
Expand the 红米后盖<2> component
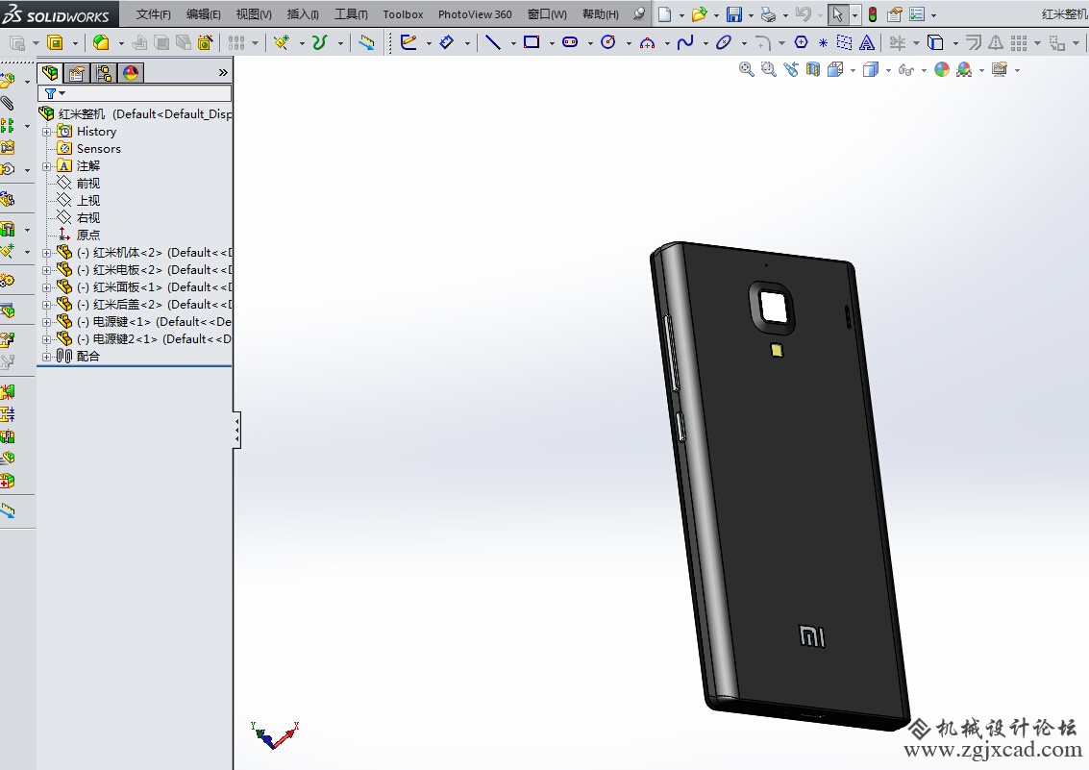(46, 305)
